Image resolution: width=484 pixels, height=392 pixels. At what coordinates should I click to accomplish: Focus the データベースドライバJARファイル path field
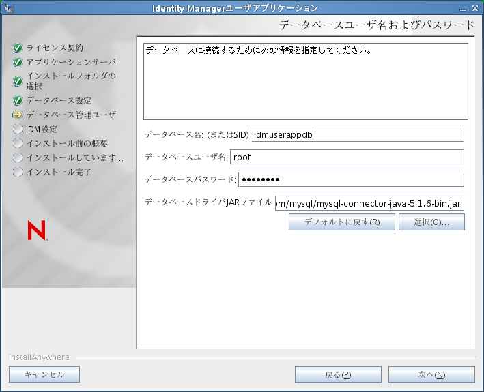tap(369, 203)
